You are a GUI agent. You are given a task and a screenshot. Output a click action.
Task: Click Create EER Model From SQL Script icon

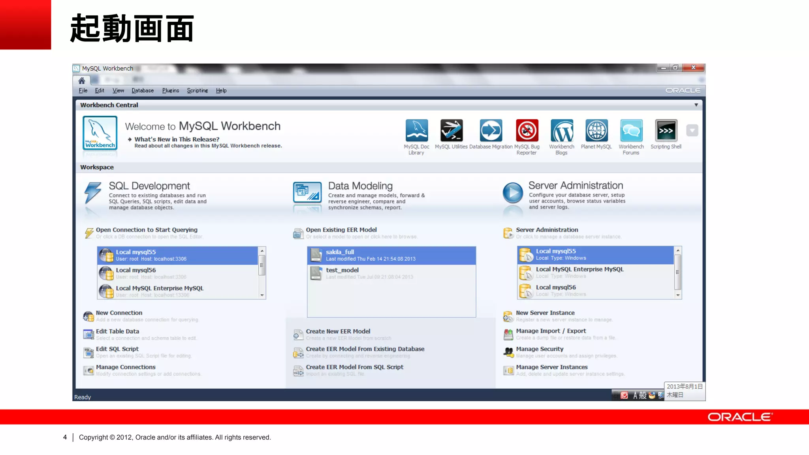[298, 370]
